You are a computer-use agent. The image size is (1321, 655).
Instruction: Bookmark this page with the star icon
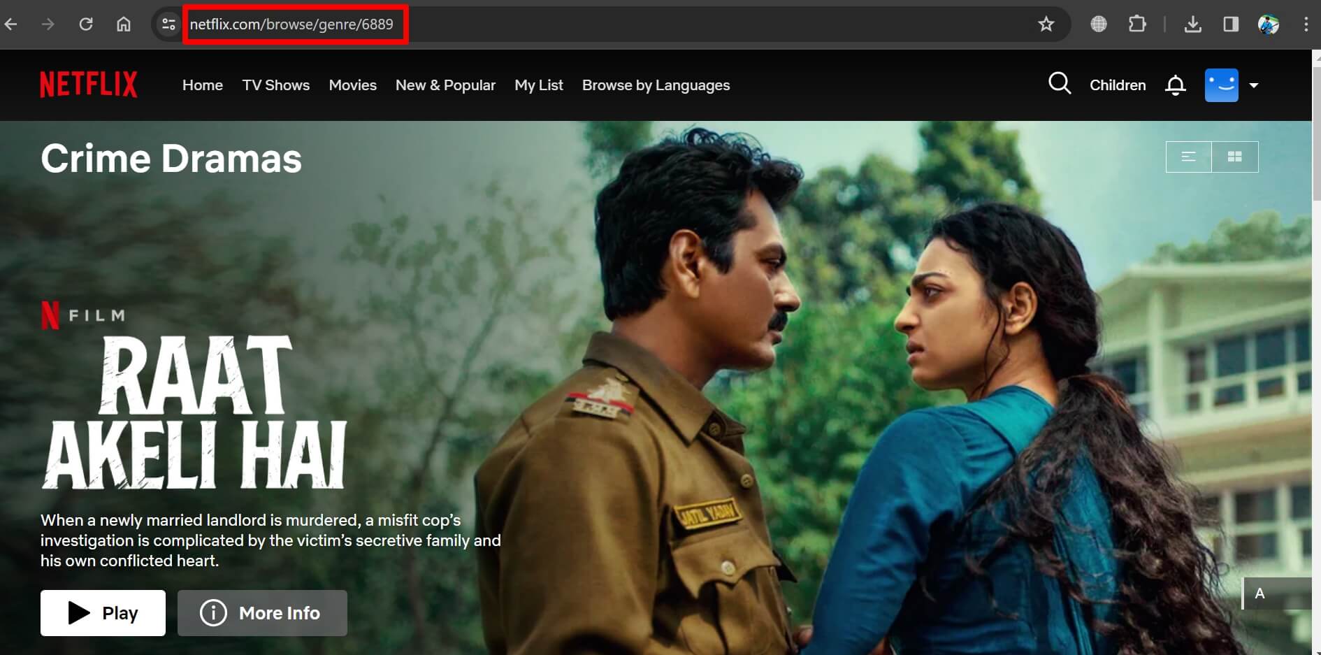pyautogui.click(x=1046, y=24)
